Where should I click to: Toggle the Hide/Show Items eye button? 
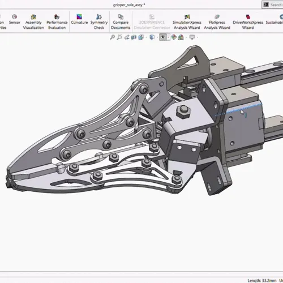tap(163, 37)
